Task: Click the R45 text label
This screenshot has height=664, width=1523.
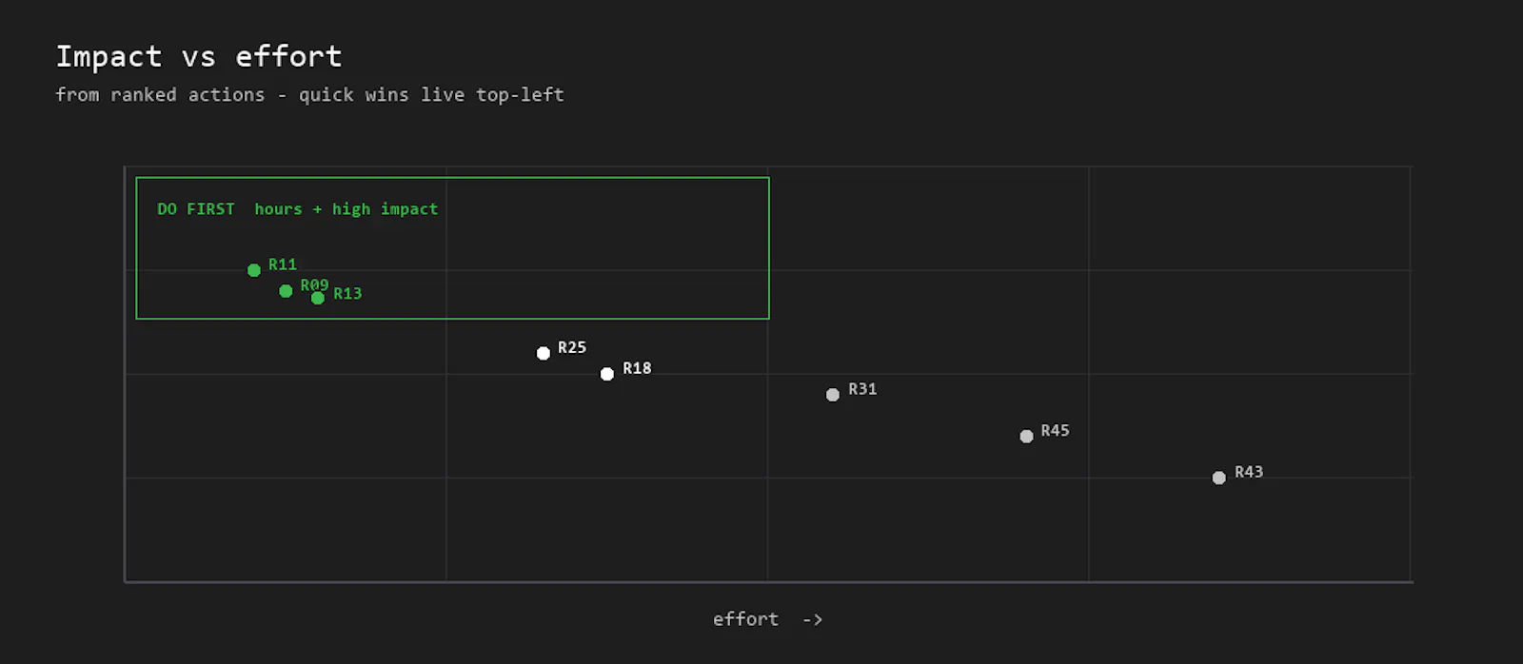Action: tap(1055, 431)
